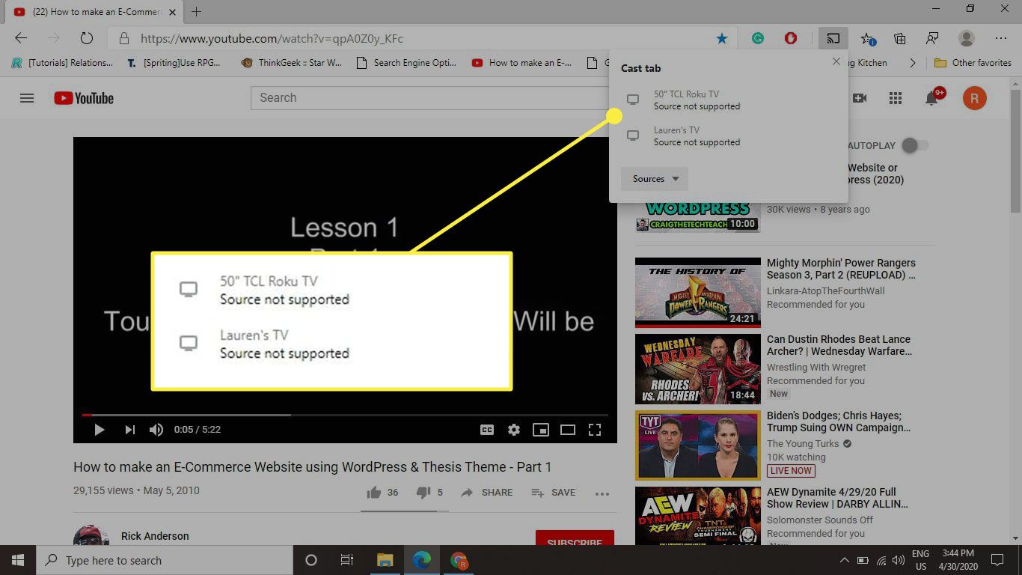Viewport: 1022px width, 575px height.
Task: Play the video
Action: coord(99,430)
